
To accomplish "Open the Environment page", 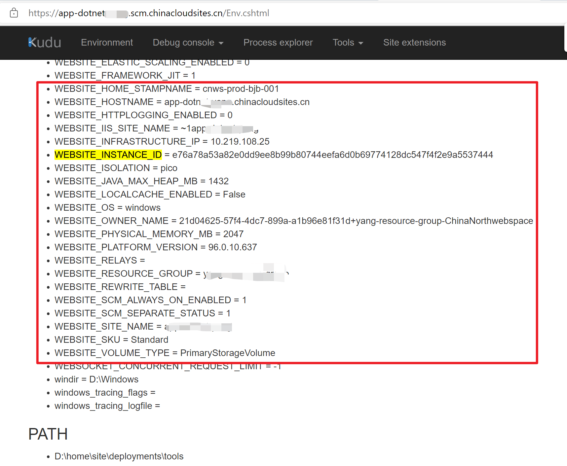I will pos(107,43).
